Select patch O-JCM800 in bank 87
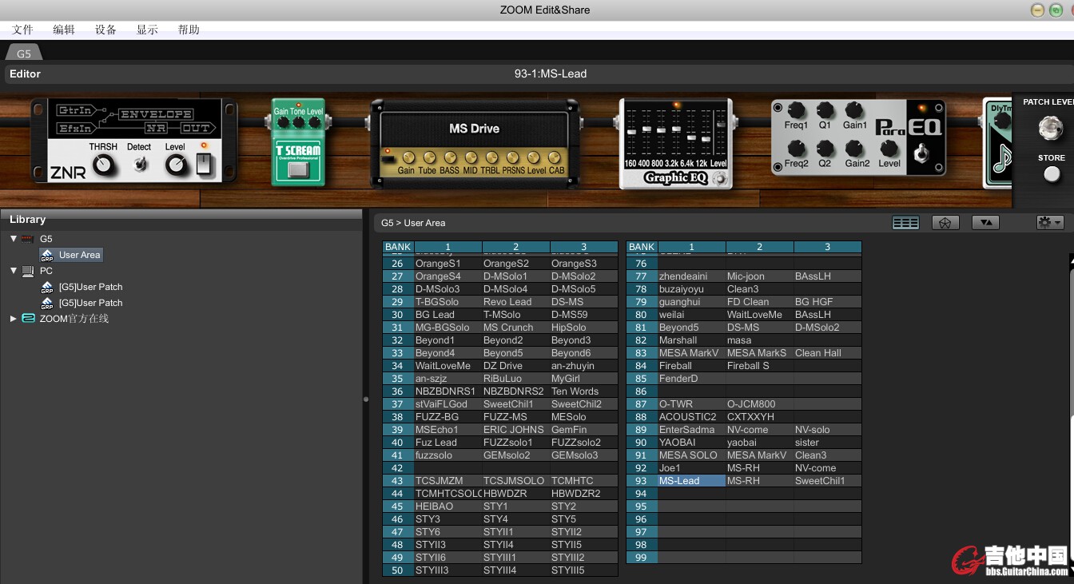 tap(759, 403)
